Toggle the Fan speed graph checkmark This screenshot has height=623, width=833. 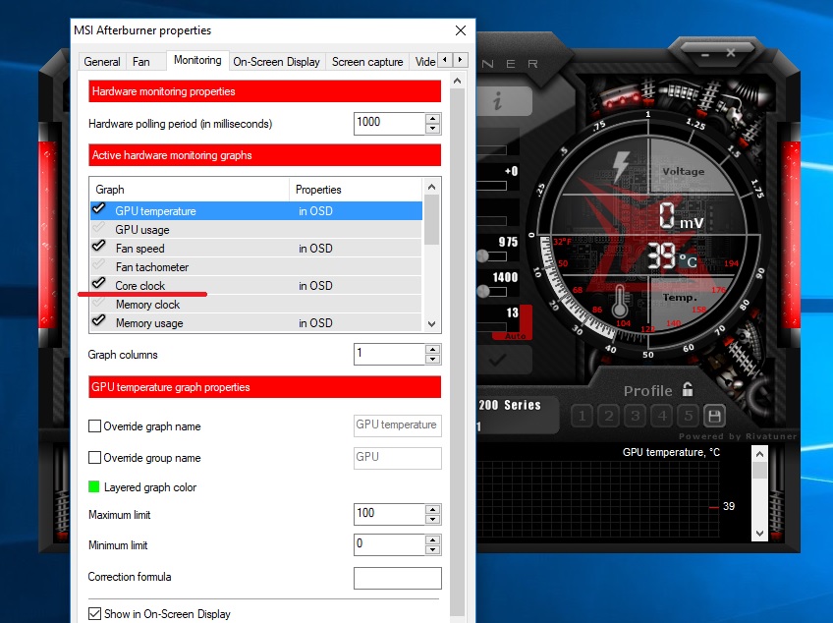coord(99,246)
